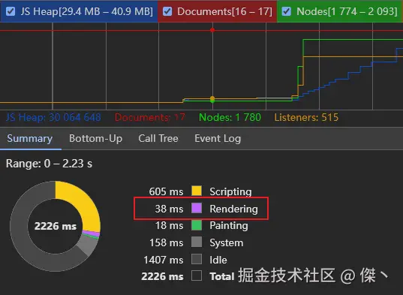The image size is (403, 295).
Task: Click the 'Documents[16 – 17]' label
Action: tap(224, 11)
